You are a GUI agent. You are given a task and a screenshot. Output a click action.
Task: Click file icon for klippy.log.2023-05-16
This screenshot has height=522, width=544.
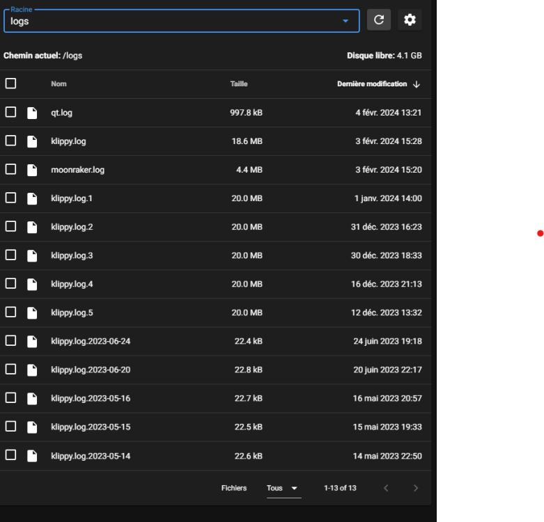(32, 399)
